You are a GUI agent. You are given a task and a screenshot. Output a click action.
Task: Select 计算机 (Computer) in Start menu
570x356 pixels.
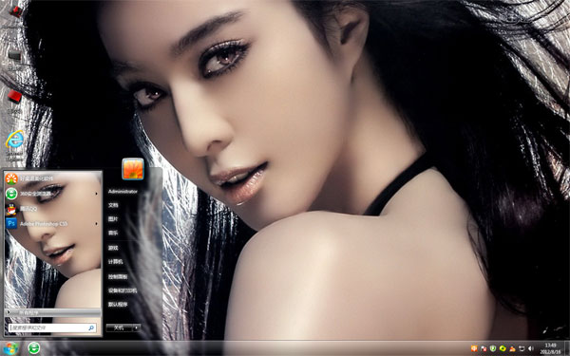pos(115,262)
